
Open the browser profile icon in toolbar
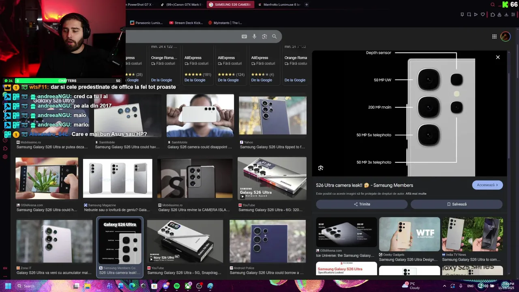coord(500,15)
